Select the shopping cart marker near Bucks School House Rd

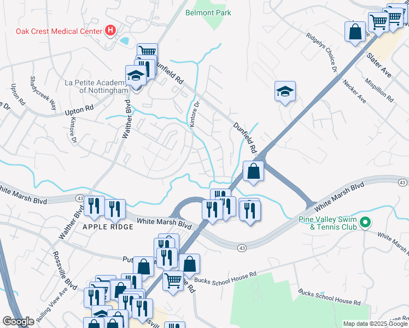coord(173,281)
